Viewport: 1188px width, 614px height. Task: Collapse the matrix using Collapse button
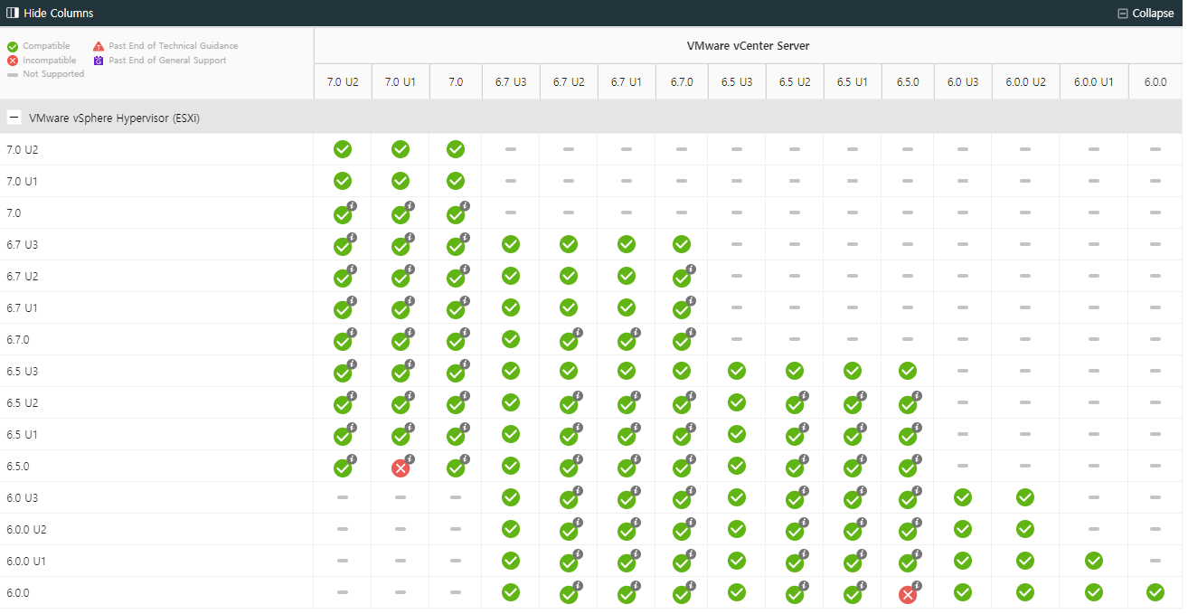pyautogui.click(x=1146, y=14)
